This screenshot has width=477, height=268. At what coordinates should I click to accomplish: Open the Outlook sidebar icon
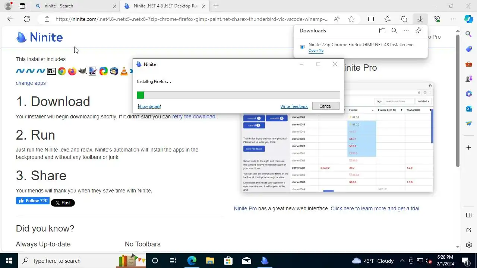(x=469, y=109)
